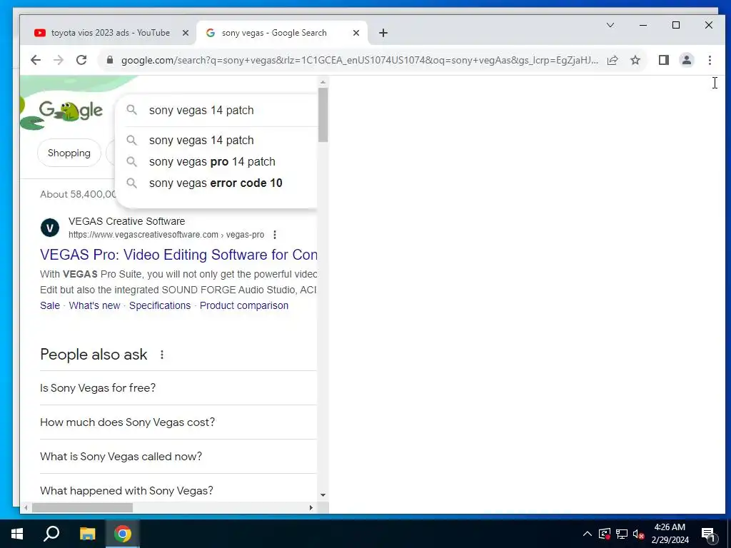
Task: Click the vertical scrollbar down arrow
Action: click(x=323, y=495)
